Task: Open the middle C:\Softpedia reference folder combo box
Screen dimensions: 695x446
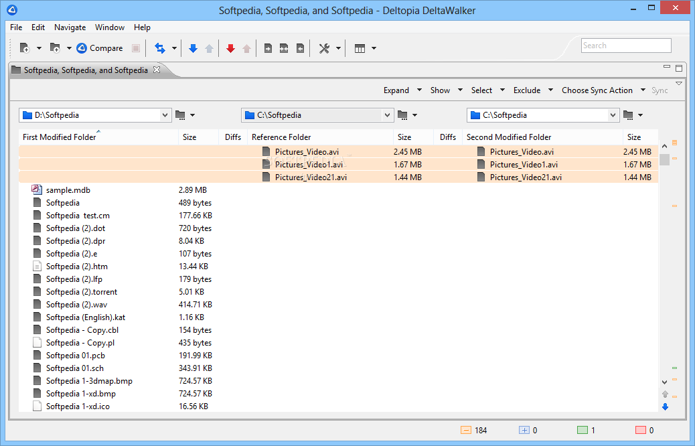Action: click(x=317, y=115)
